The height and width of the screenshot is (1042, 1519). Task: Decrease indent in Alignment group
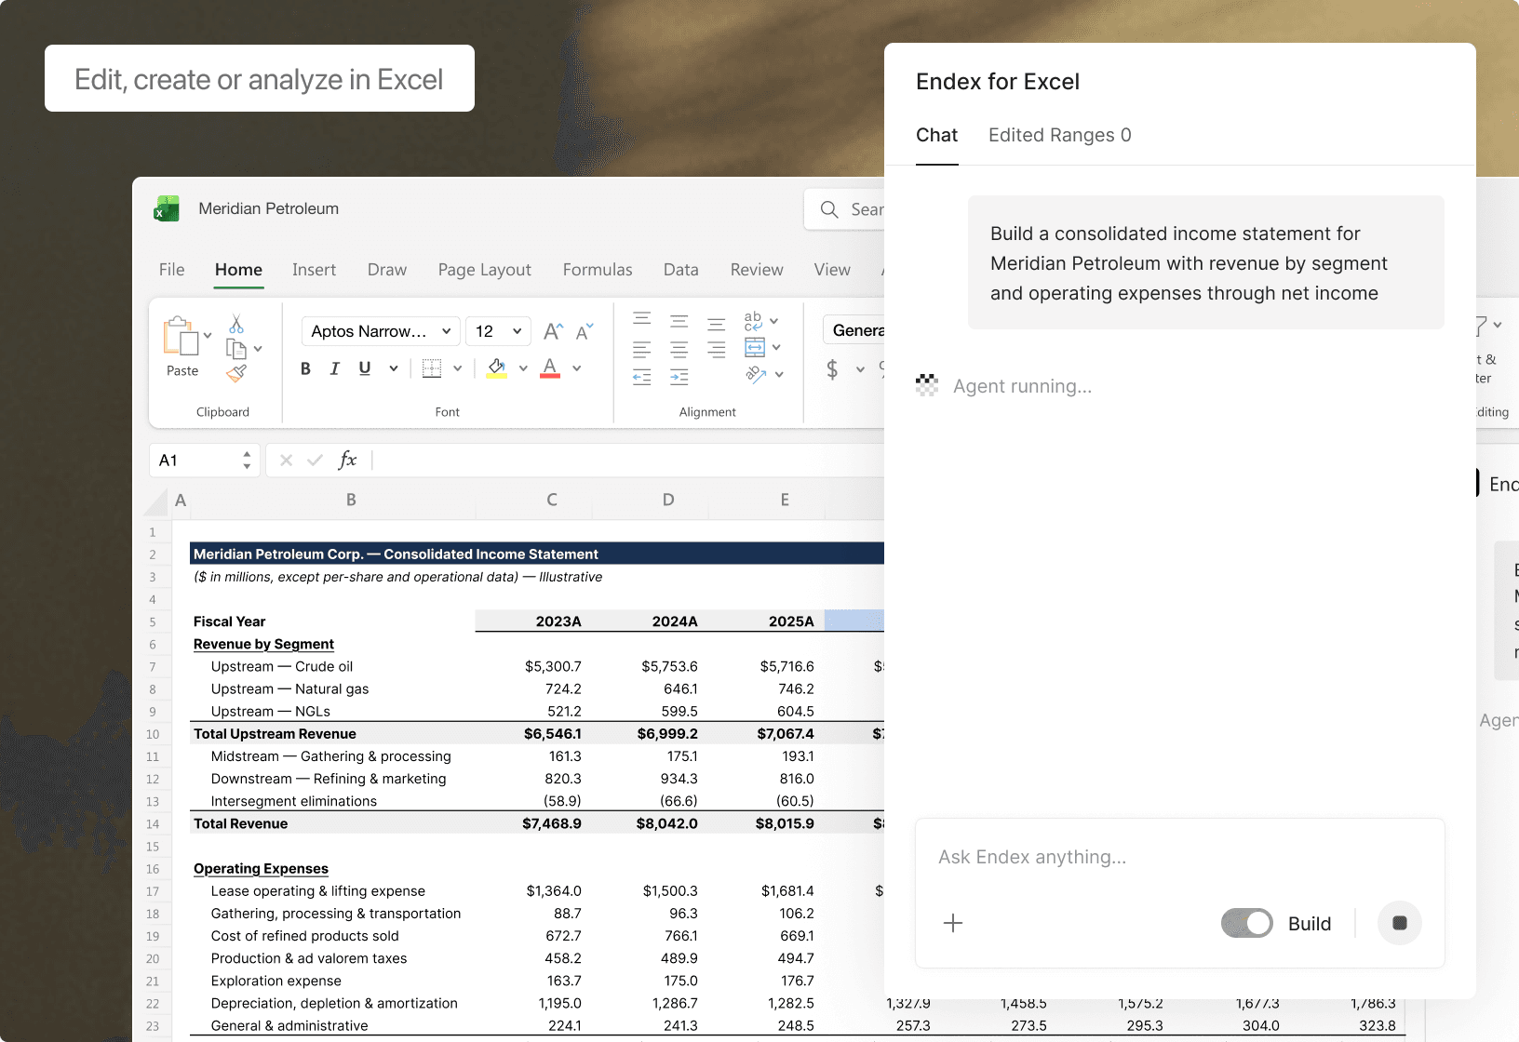coord(642,377)
